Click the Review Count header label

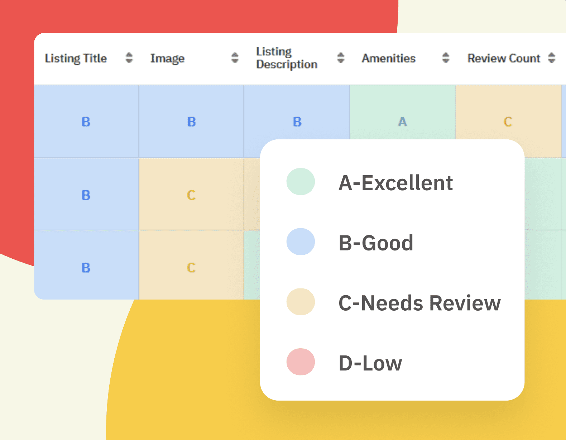click(x=504, y=58)
